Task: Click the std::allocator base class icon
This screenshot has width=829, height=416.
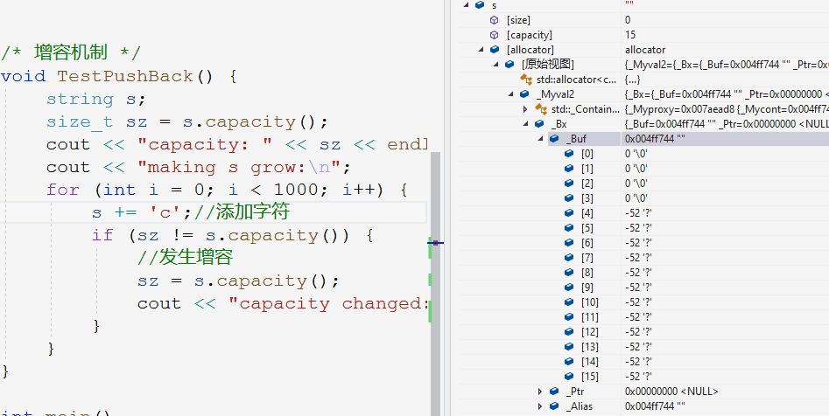Action: (x=526, y=80)
